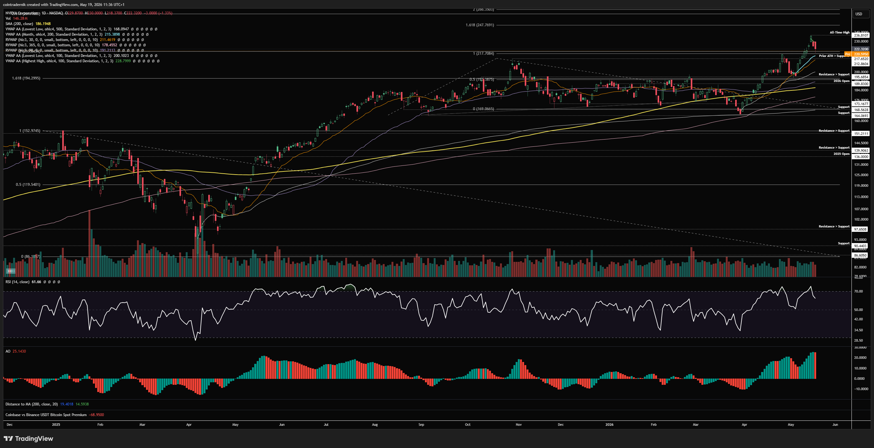Click the 217.6520 price label
The image size is (874, 448).
coord(861,59)
